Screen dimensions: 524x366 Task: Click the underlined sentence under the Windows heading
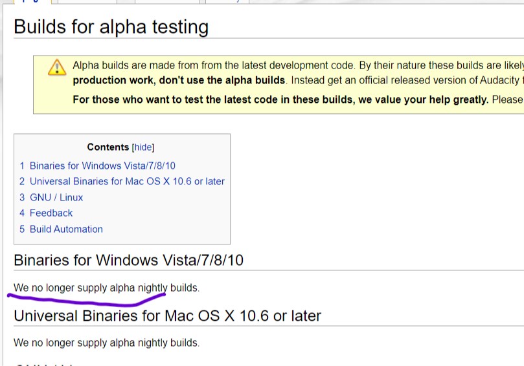coord(107,288)
